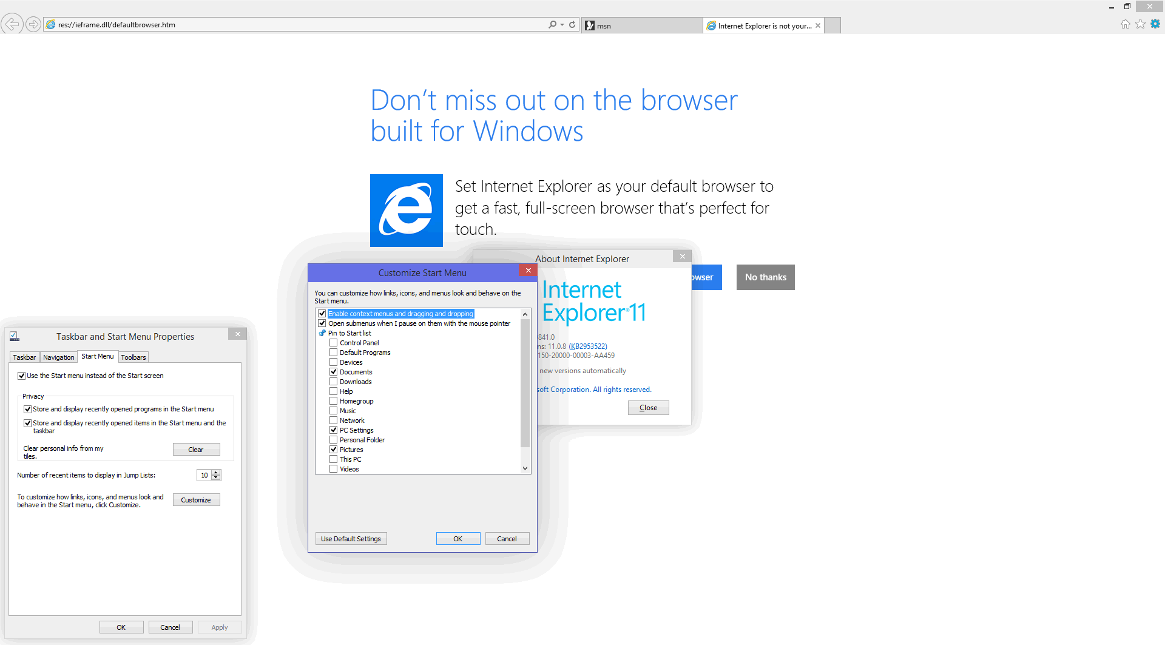Check the Default Programs option
Image resolution: width=1165 pixels, height=645 pixels.
click(x=333, y=353)
